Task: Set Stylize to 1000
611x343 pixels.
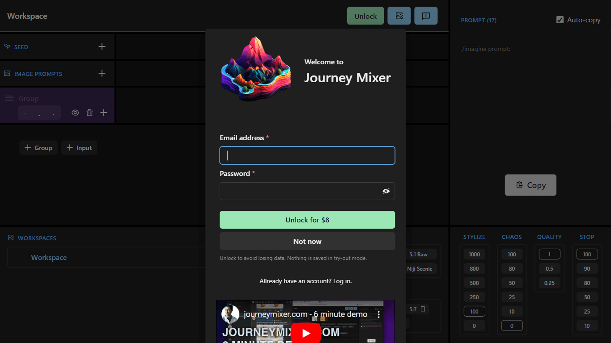Action: pos(474,255)
